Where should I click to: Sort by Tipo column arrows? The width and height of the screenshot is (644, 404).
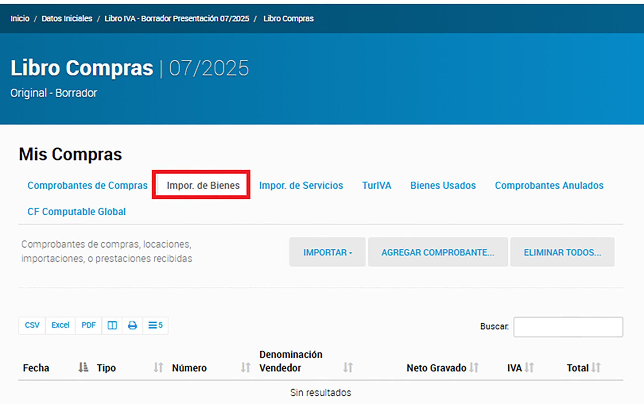[158, 368]
